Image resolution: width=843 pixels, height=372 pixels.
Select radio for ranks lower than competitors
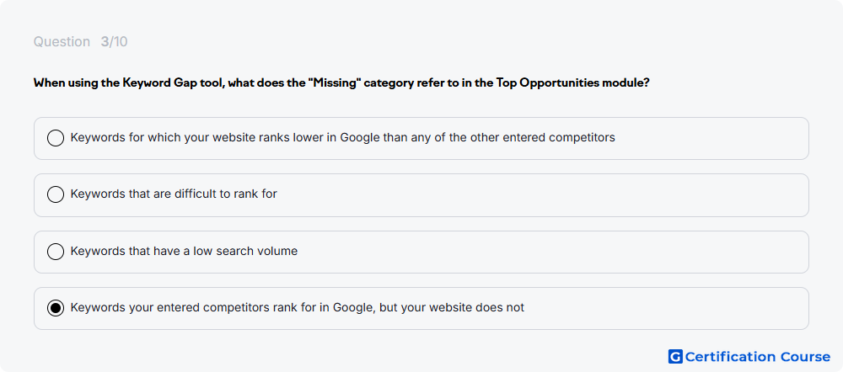(56, 138)
